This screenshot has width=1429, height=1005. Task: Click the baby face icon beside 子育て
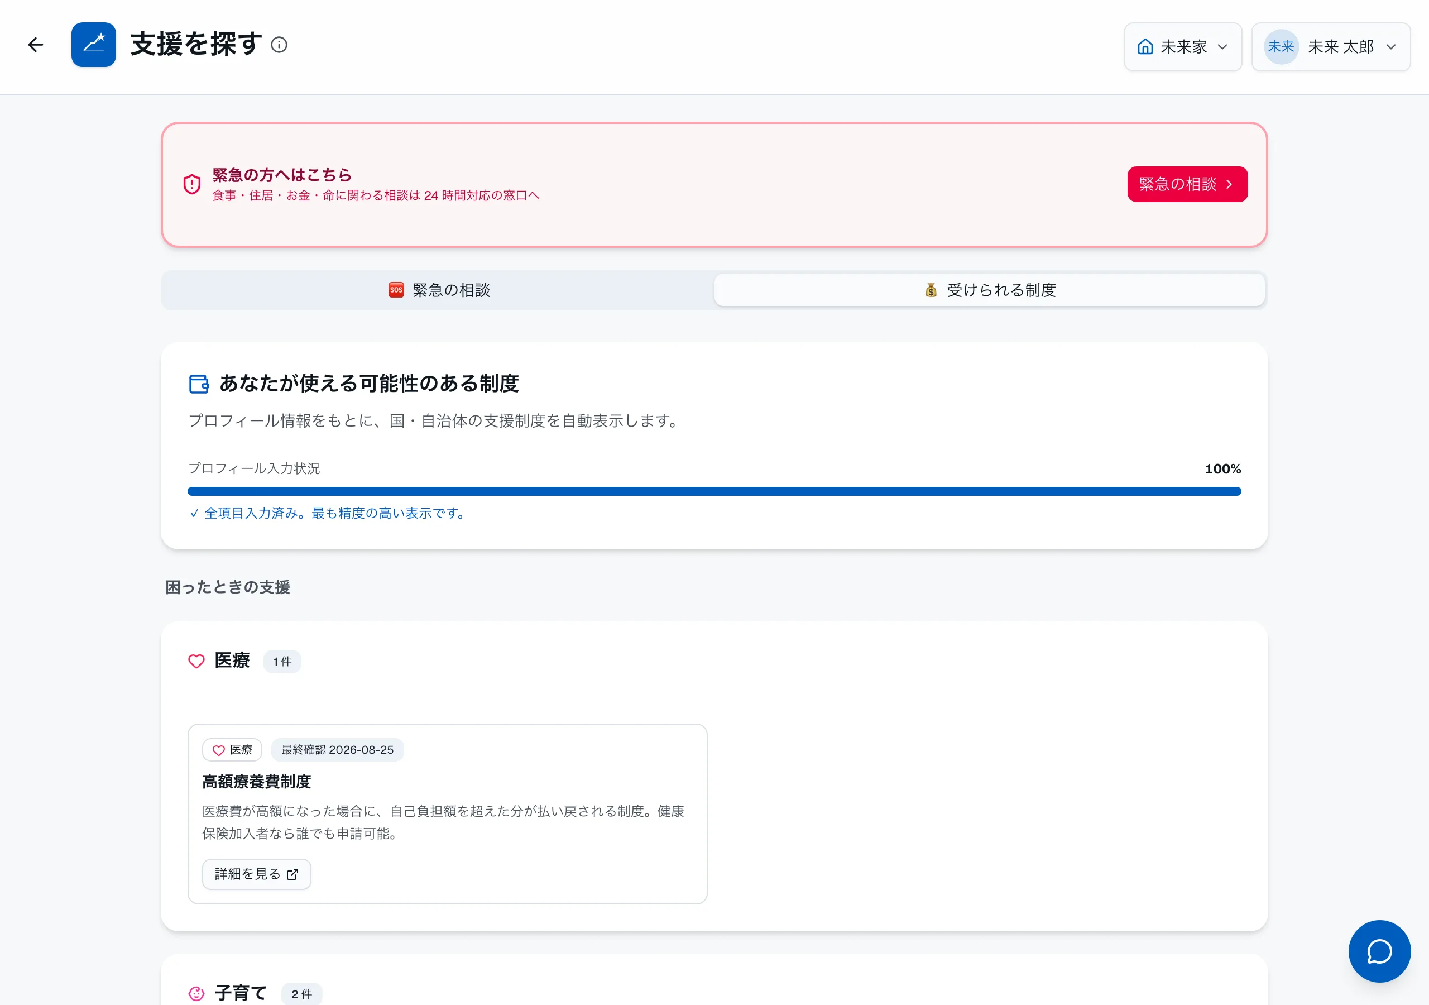(x=196, y=993)
